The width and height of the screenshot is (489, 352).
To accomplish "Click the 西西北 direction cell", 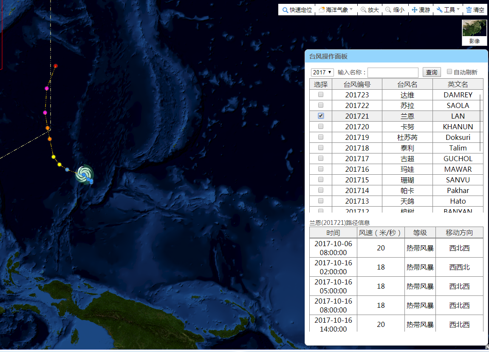I will point(459,267).
